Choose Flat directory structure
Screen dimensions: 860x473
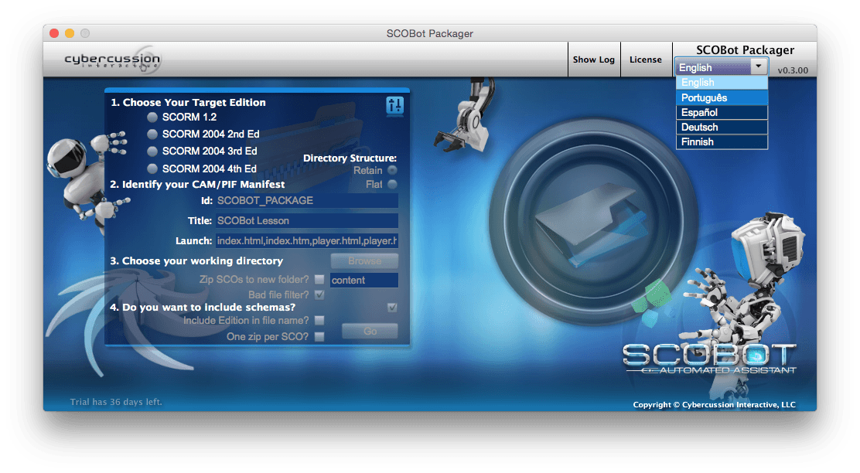(393, 183)
